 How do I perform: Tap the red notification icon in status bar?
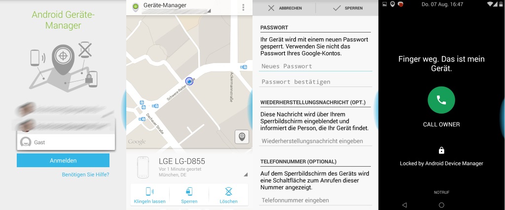coord(400,4)
